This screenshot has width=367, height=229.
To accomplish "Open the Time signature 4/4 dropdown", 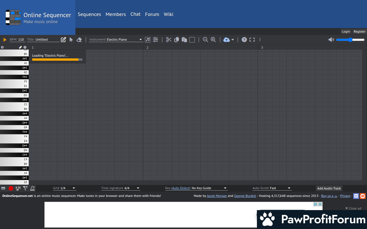I will [120, 188].
